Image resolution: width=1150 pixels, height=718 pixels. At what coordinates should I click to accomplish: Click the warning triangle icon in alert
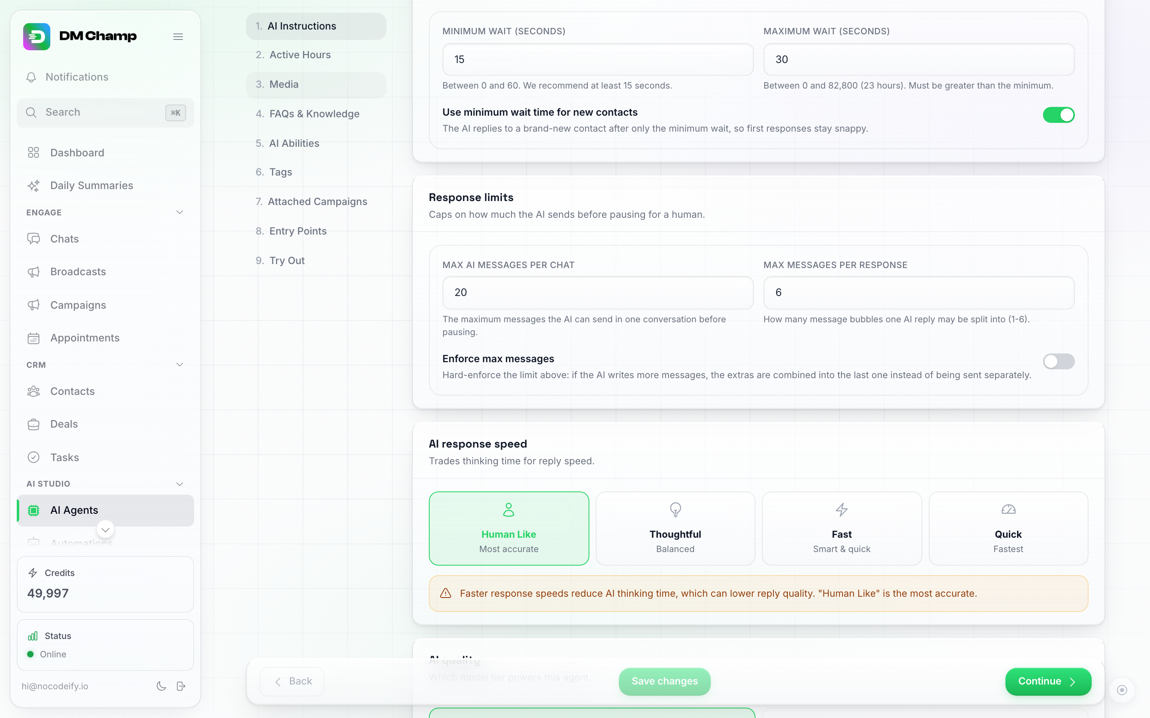click(x=446, y=594)
